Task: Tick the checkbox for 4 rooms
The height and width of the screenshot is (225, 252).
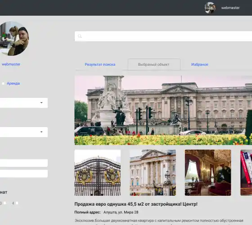Action: (x=17, y=203)
